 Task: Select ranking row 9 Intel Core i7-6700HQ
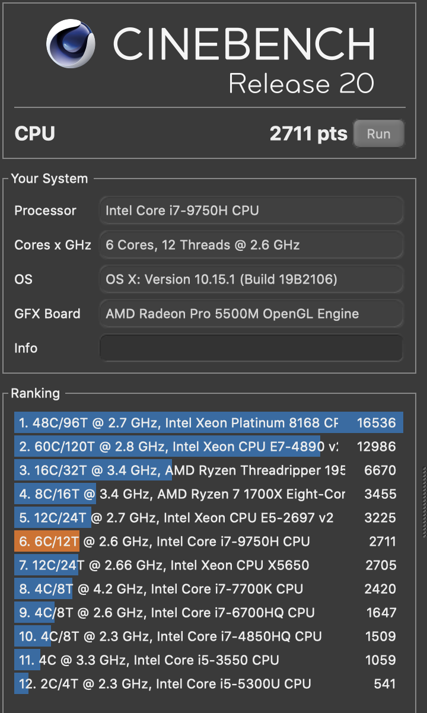click(x=209, y=613)
